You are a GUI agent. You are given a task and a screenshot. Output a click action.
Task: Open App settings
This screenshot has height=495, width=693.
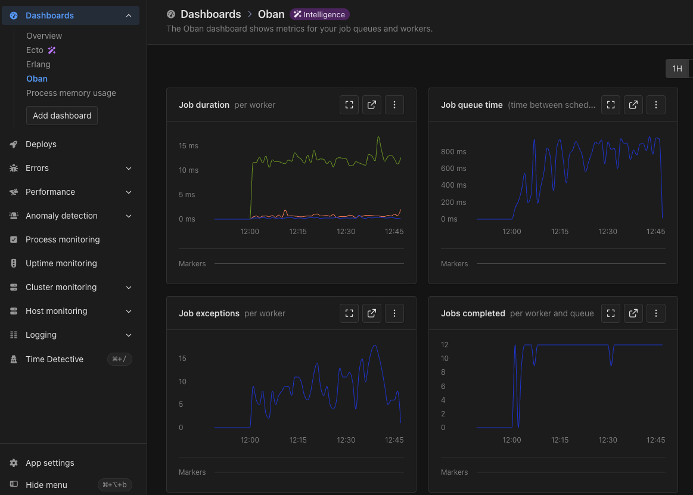(50, 463)
